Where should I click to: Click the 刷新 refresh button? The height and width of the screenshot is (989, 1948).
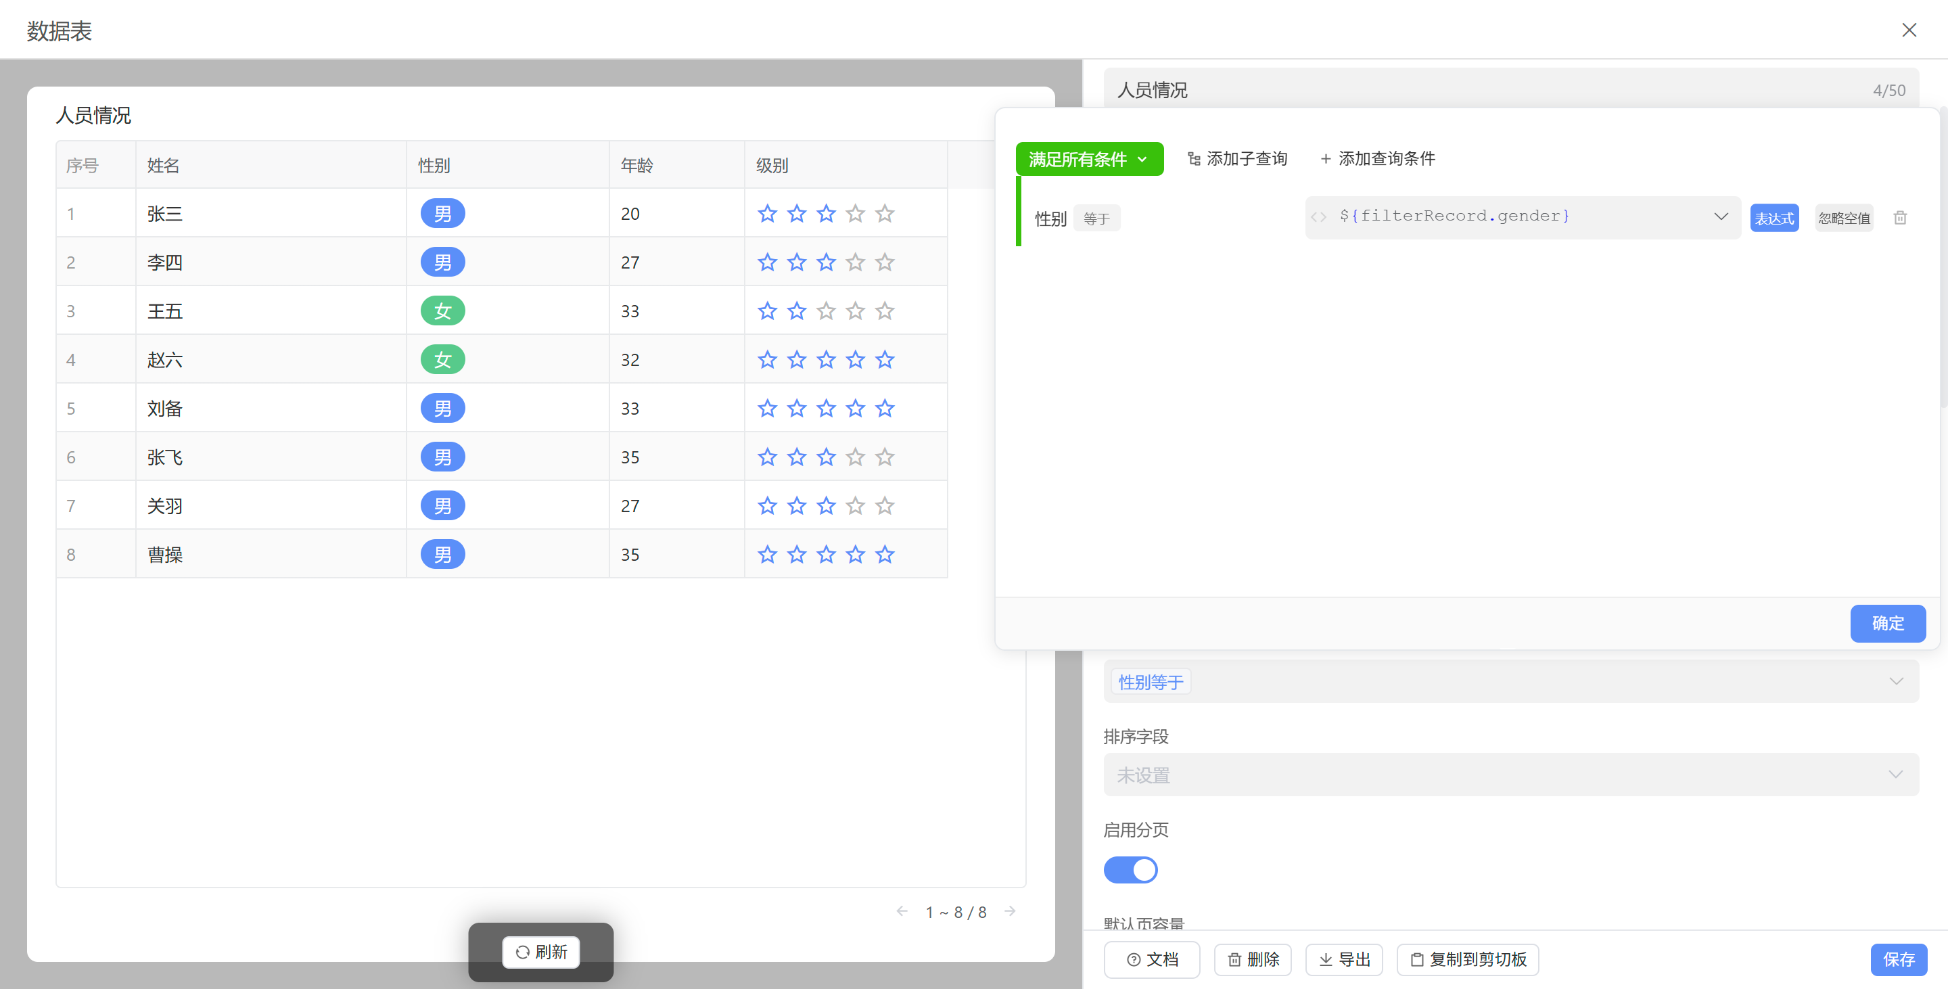pos(540,952)
